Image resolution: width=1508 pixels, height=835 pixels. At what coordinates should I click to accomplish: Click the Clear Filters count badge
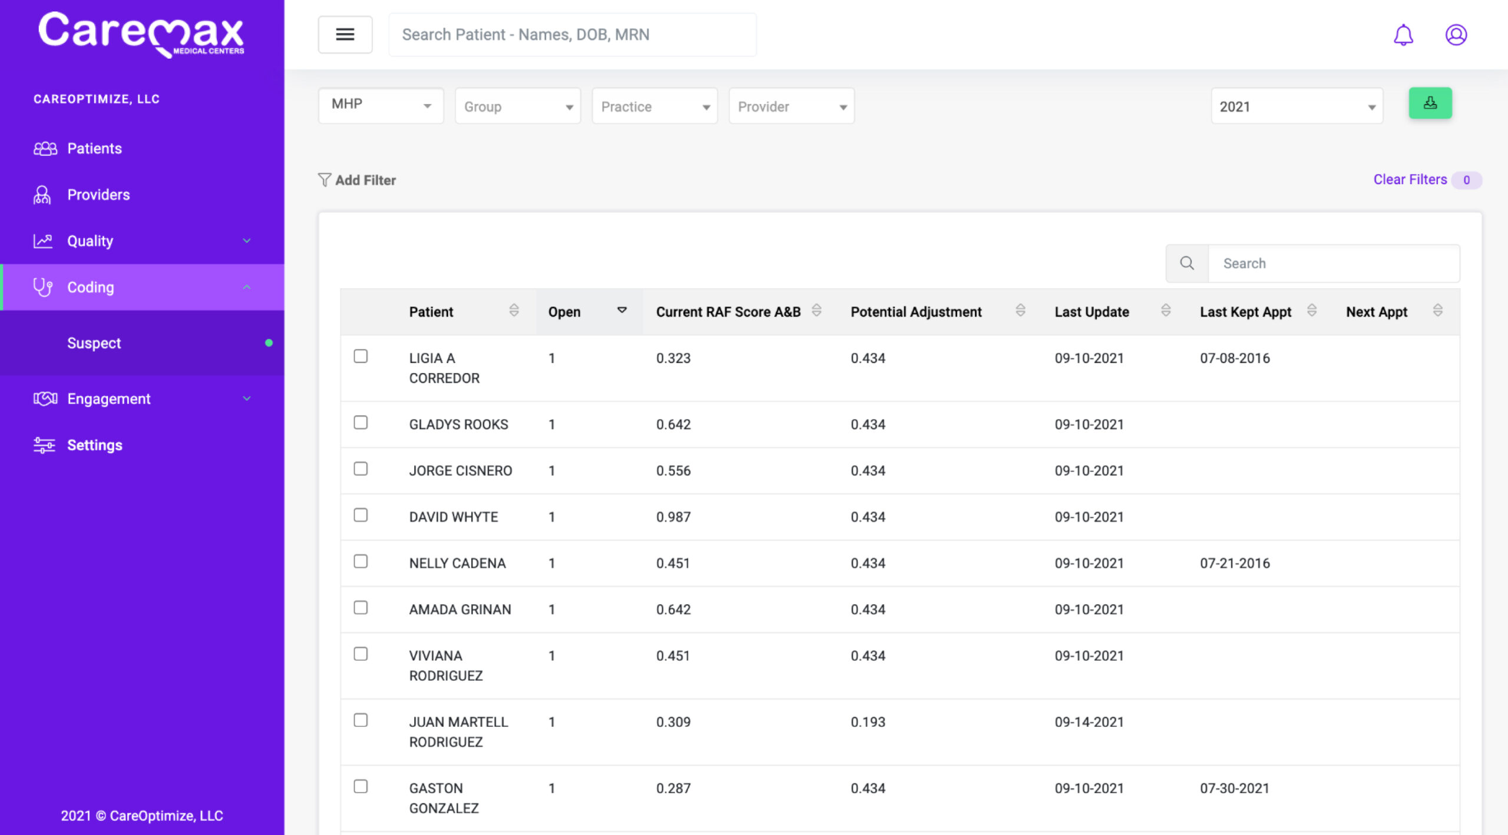(1467, 180)
